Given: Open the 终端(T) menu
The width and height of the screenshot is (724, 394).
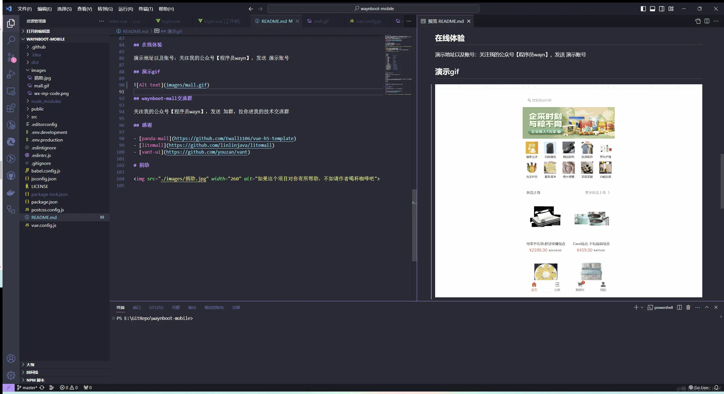Looking at the screenshot, I should click(146, 9).
